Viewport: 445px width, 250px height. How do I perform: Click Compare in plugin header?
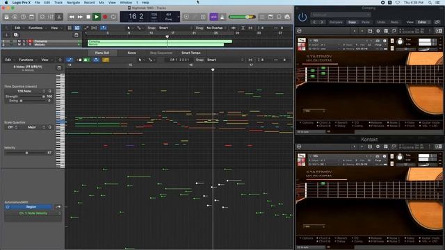(x=336, y=22)
